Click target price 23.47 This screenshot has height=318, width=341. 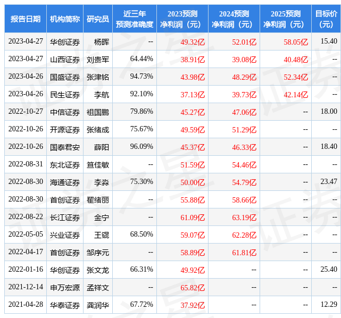pos(329,181)
